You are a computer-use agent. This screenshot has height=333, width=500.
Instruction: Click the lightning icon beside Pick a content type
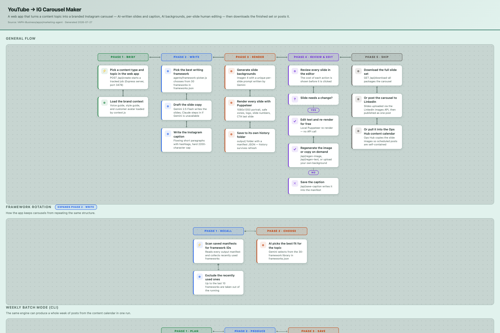point(104,71)
